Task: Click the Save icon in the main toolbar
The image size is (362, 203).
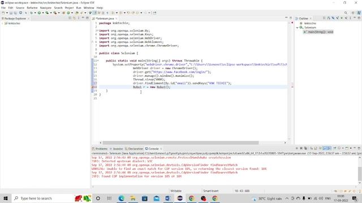Action: tap(11, 13)
